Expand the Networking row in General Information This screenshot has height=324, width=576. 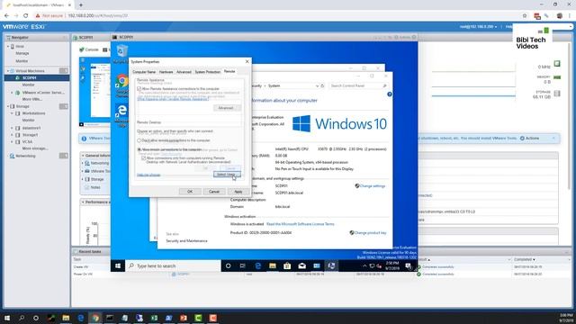(83, 163)
